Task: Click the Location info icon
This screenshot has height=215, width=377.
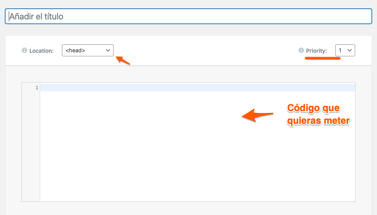Action: pyautogui.click(x=24, y=50)
